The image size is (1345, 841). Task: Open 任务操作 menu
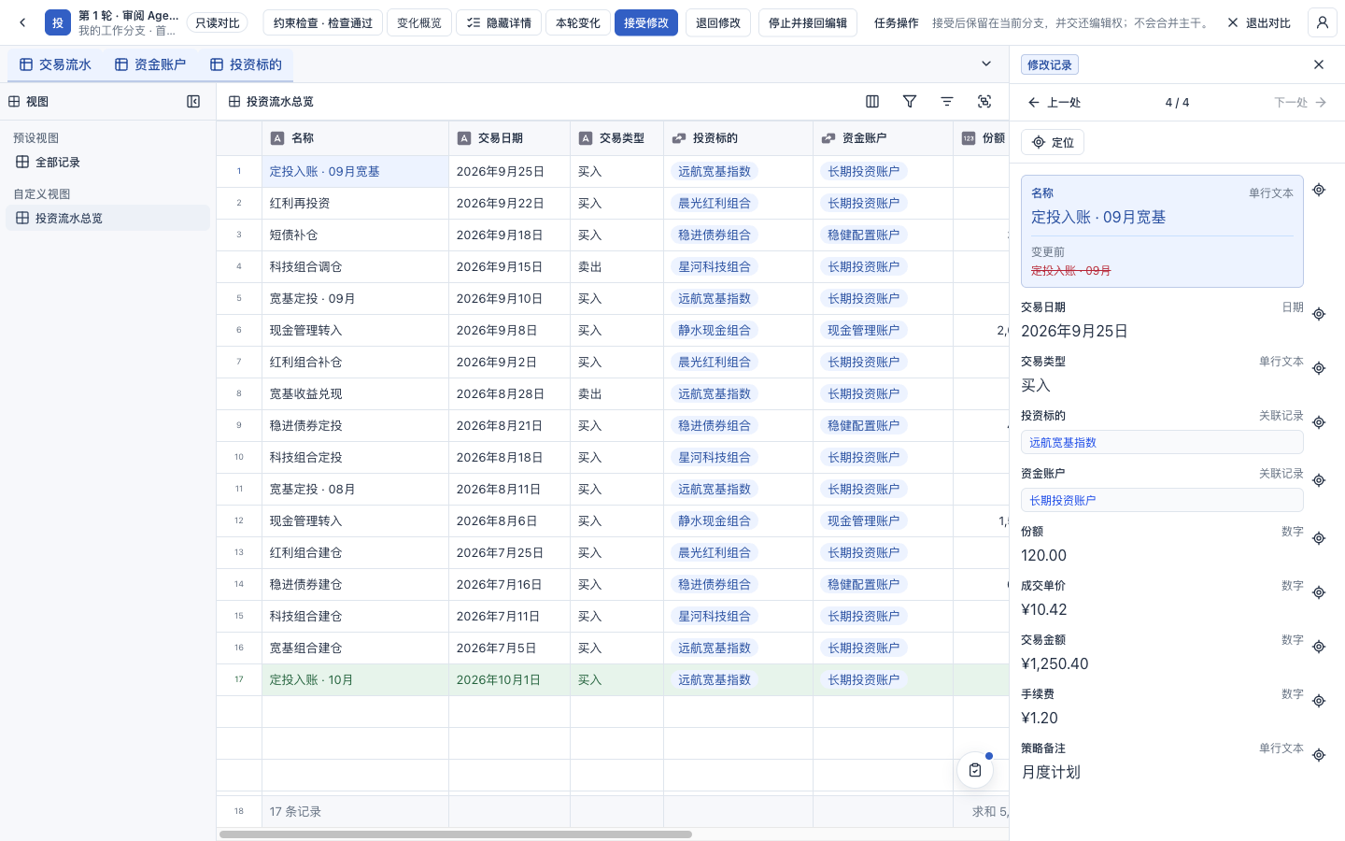coord(896,22)
